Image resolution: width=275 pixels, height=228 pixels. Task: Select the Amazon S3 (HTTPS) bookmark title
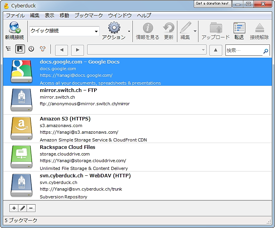pyautogui.click(x=65, y=119)
